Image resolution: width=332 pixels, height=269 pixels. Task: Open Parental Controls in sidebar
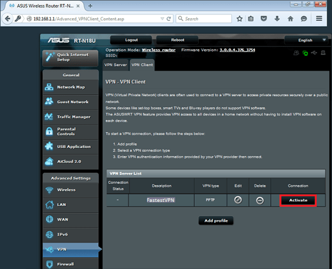pyautogui.click(x=71, y=132)
